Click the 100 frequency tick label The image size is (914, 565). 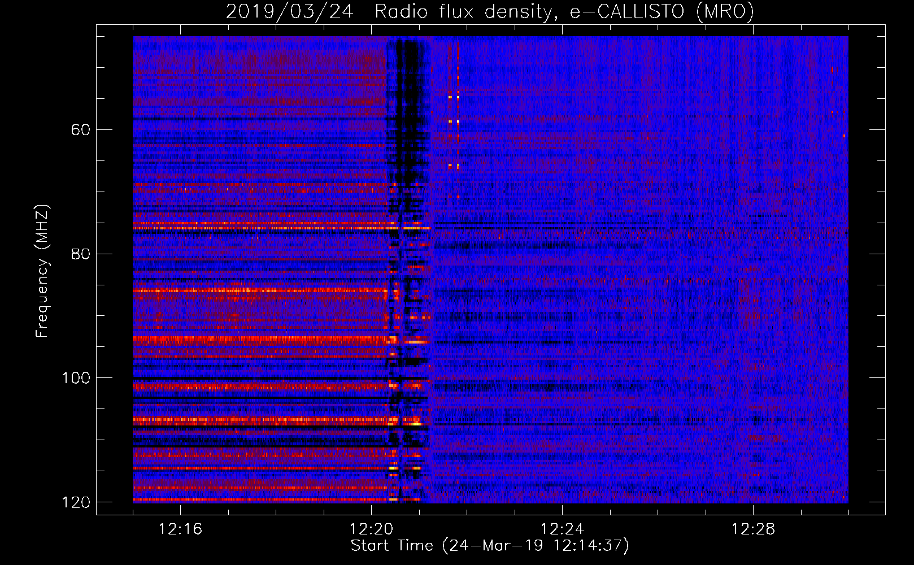pos(76,378)
